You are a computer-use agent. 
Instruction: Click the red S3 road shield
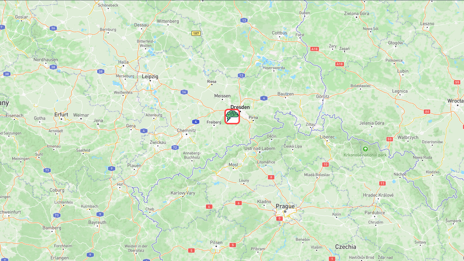point(390,139)
